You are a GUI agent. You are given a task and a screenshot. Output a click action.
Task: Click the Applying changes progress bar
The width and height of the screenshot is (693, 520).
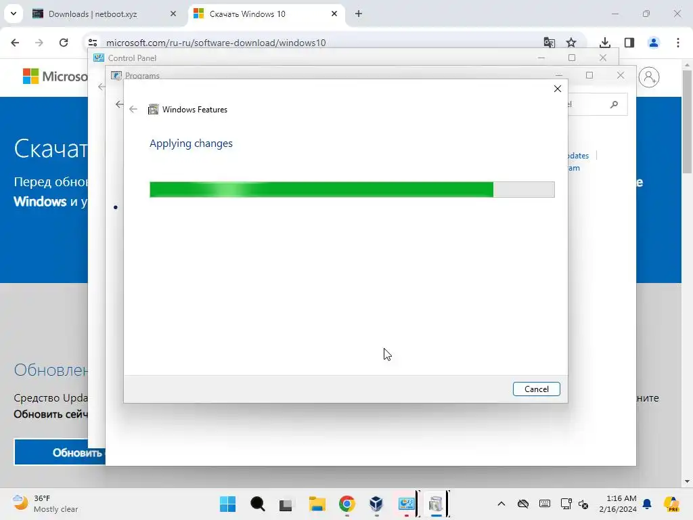tap(352, 190)
